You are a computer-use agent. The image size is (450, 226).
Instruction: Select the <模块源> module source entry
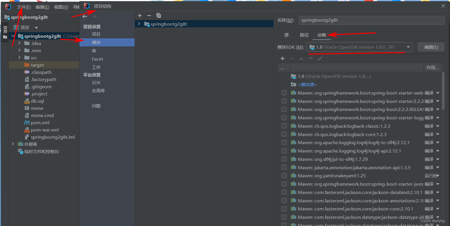coord(307,85)
